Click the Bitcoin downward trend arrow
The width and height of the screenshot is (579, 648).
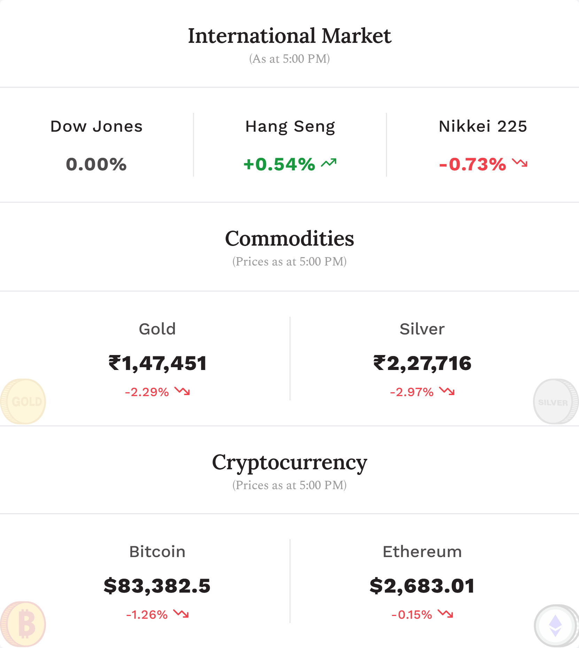click(181, 614)
